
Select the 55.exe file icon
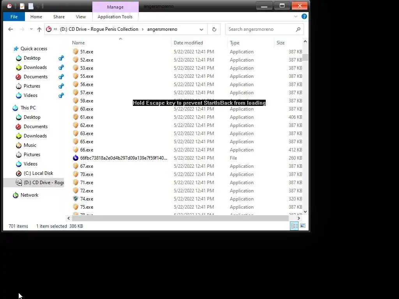(76, 76)
